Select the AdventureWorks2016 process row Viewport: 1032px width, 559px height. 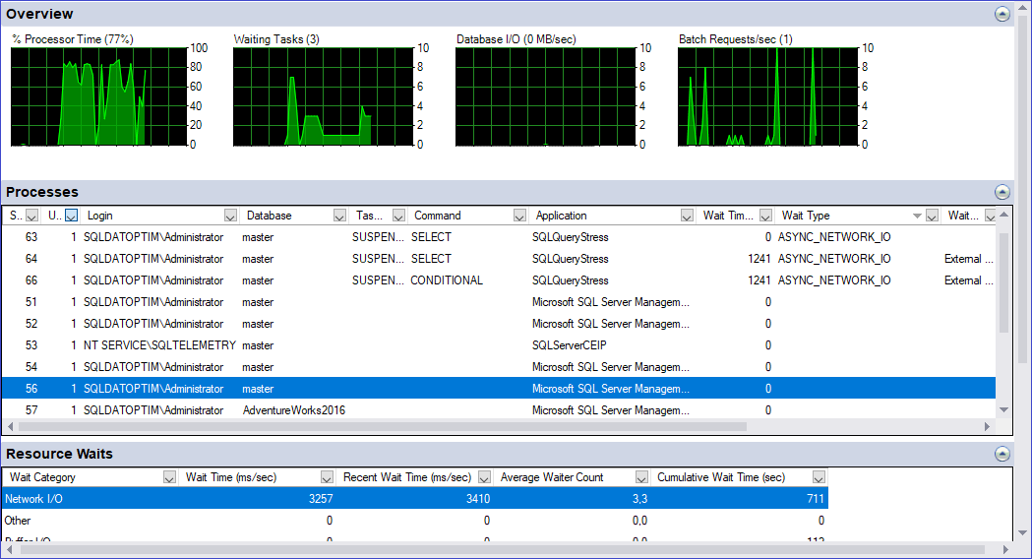coord(394,410)
